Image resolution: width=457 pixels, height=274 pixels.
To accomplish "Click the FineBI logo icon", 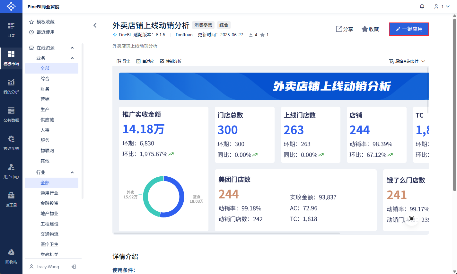I will (x=11, y=6).
